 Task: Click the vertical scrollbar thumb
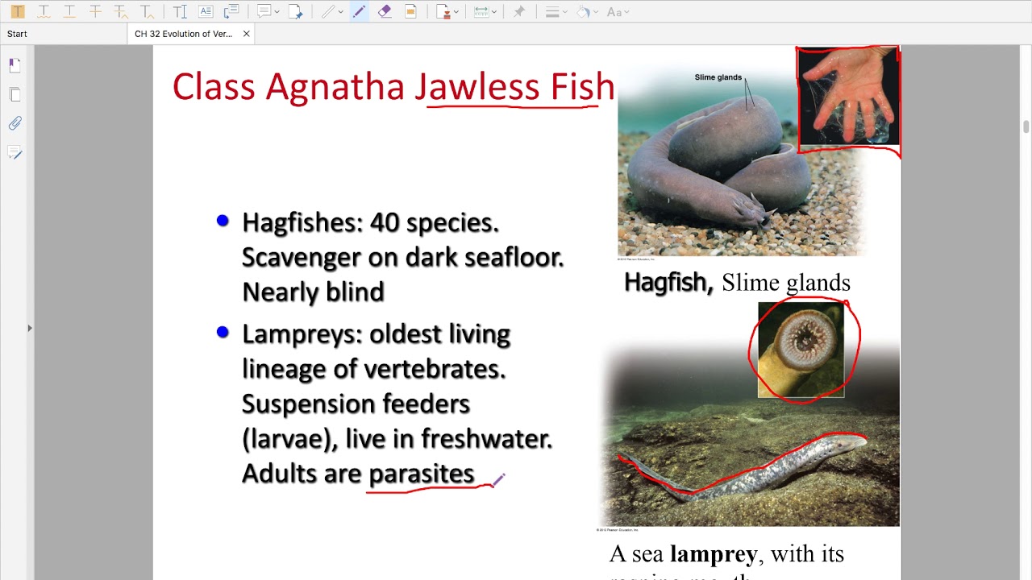(1026, 126)
